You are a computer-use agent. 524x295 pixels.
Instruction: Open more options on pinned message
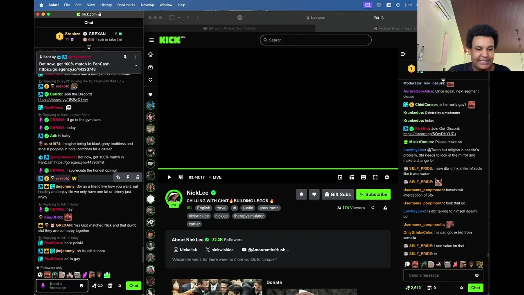(x=136, y=57)
